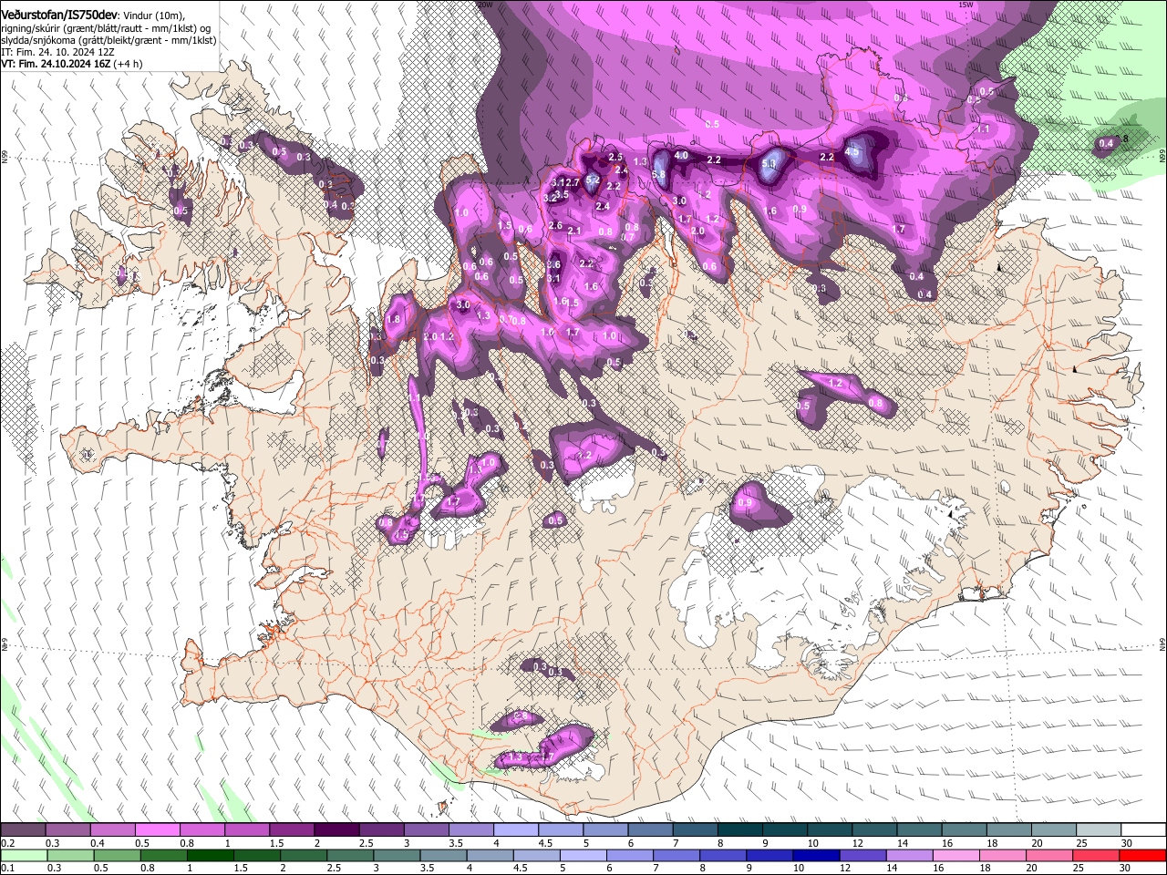Select top-row legend swatch between 2 and 2.5
Screen dimensions: 1167x875
pyautogui.click(x=336, y=829)
